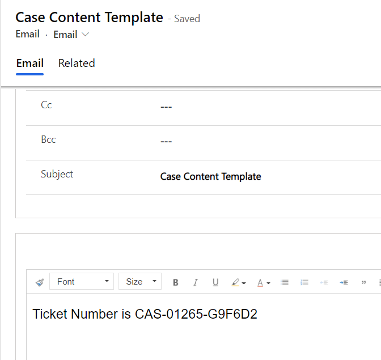
Task: Switch to the Related tab
Action: click(77, 63)
